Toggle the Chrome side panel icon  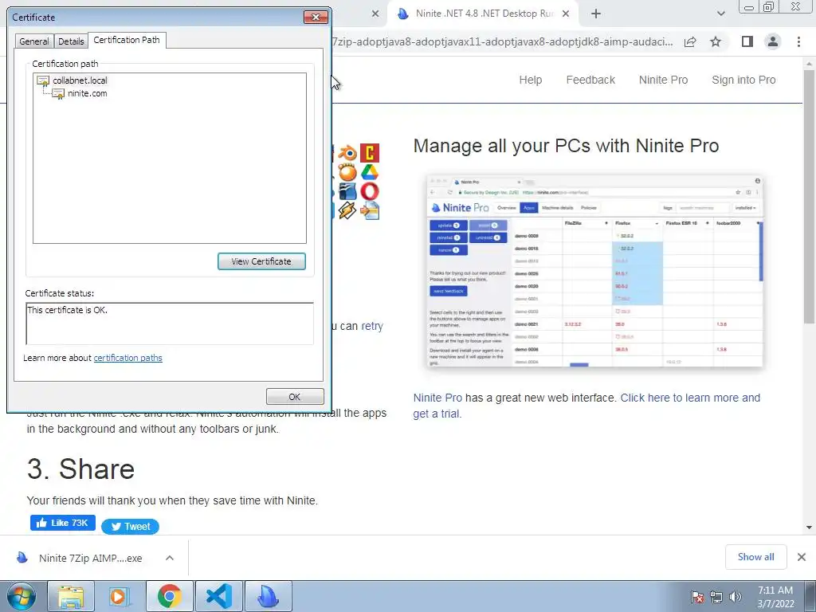[x=747, y=41]
